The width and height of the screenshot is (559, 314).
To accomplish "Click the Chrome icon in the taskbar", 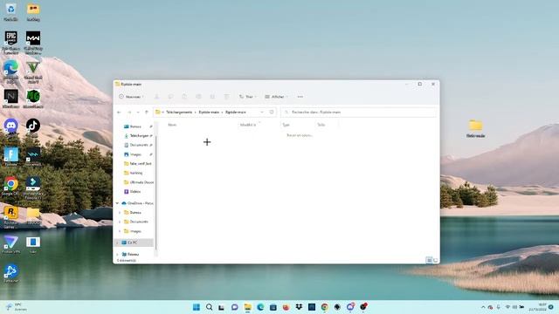I will tap(324, 307).
